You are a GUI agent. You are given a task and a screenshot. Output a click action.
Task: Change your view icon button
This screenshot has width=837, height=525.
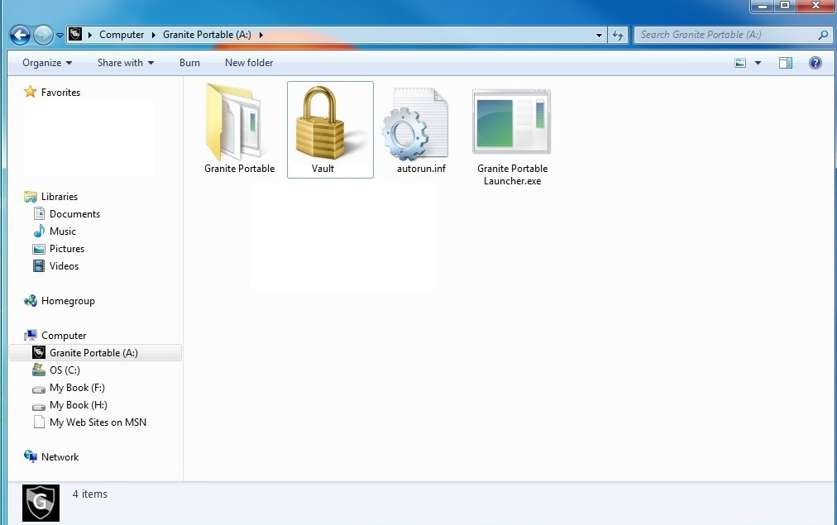[740, 63]
